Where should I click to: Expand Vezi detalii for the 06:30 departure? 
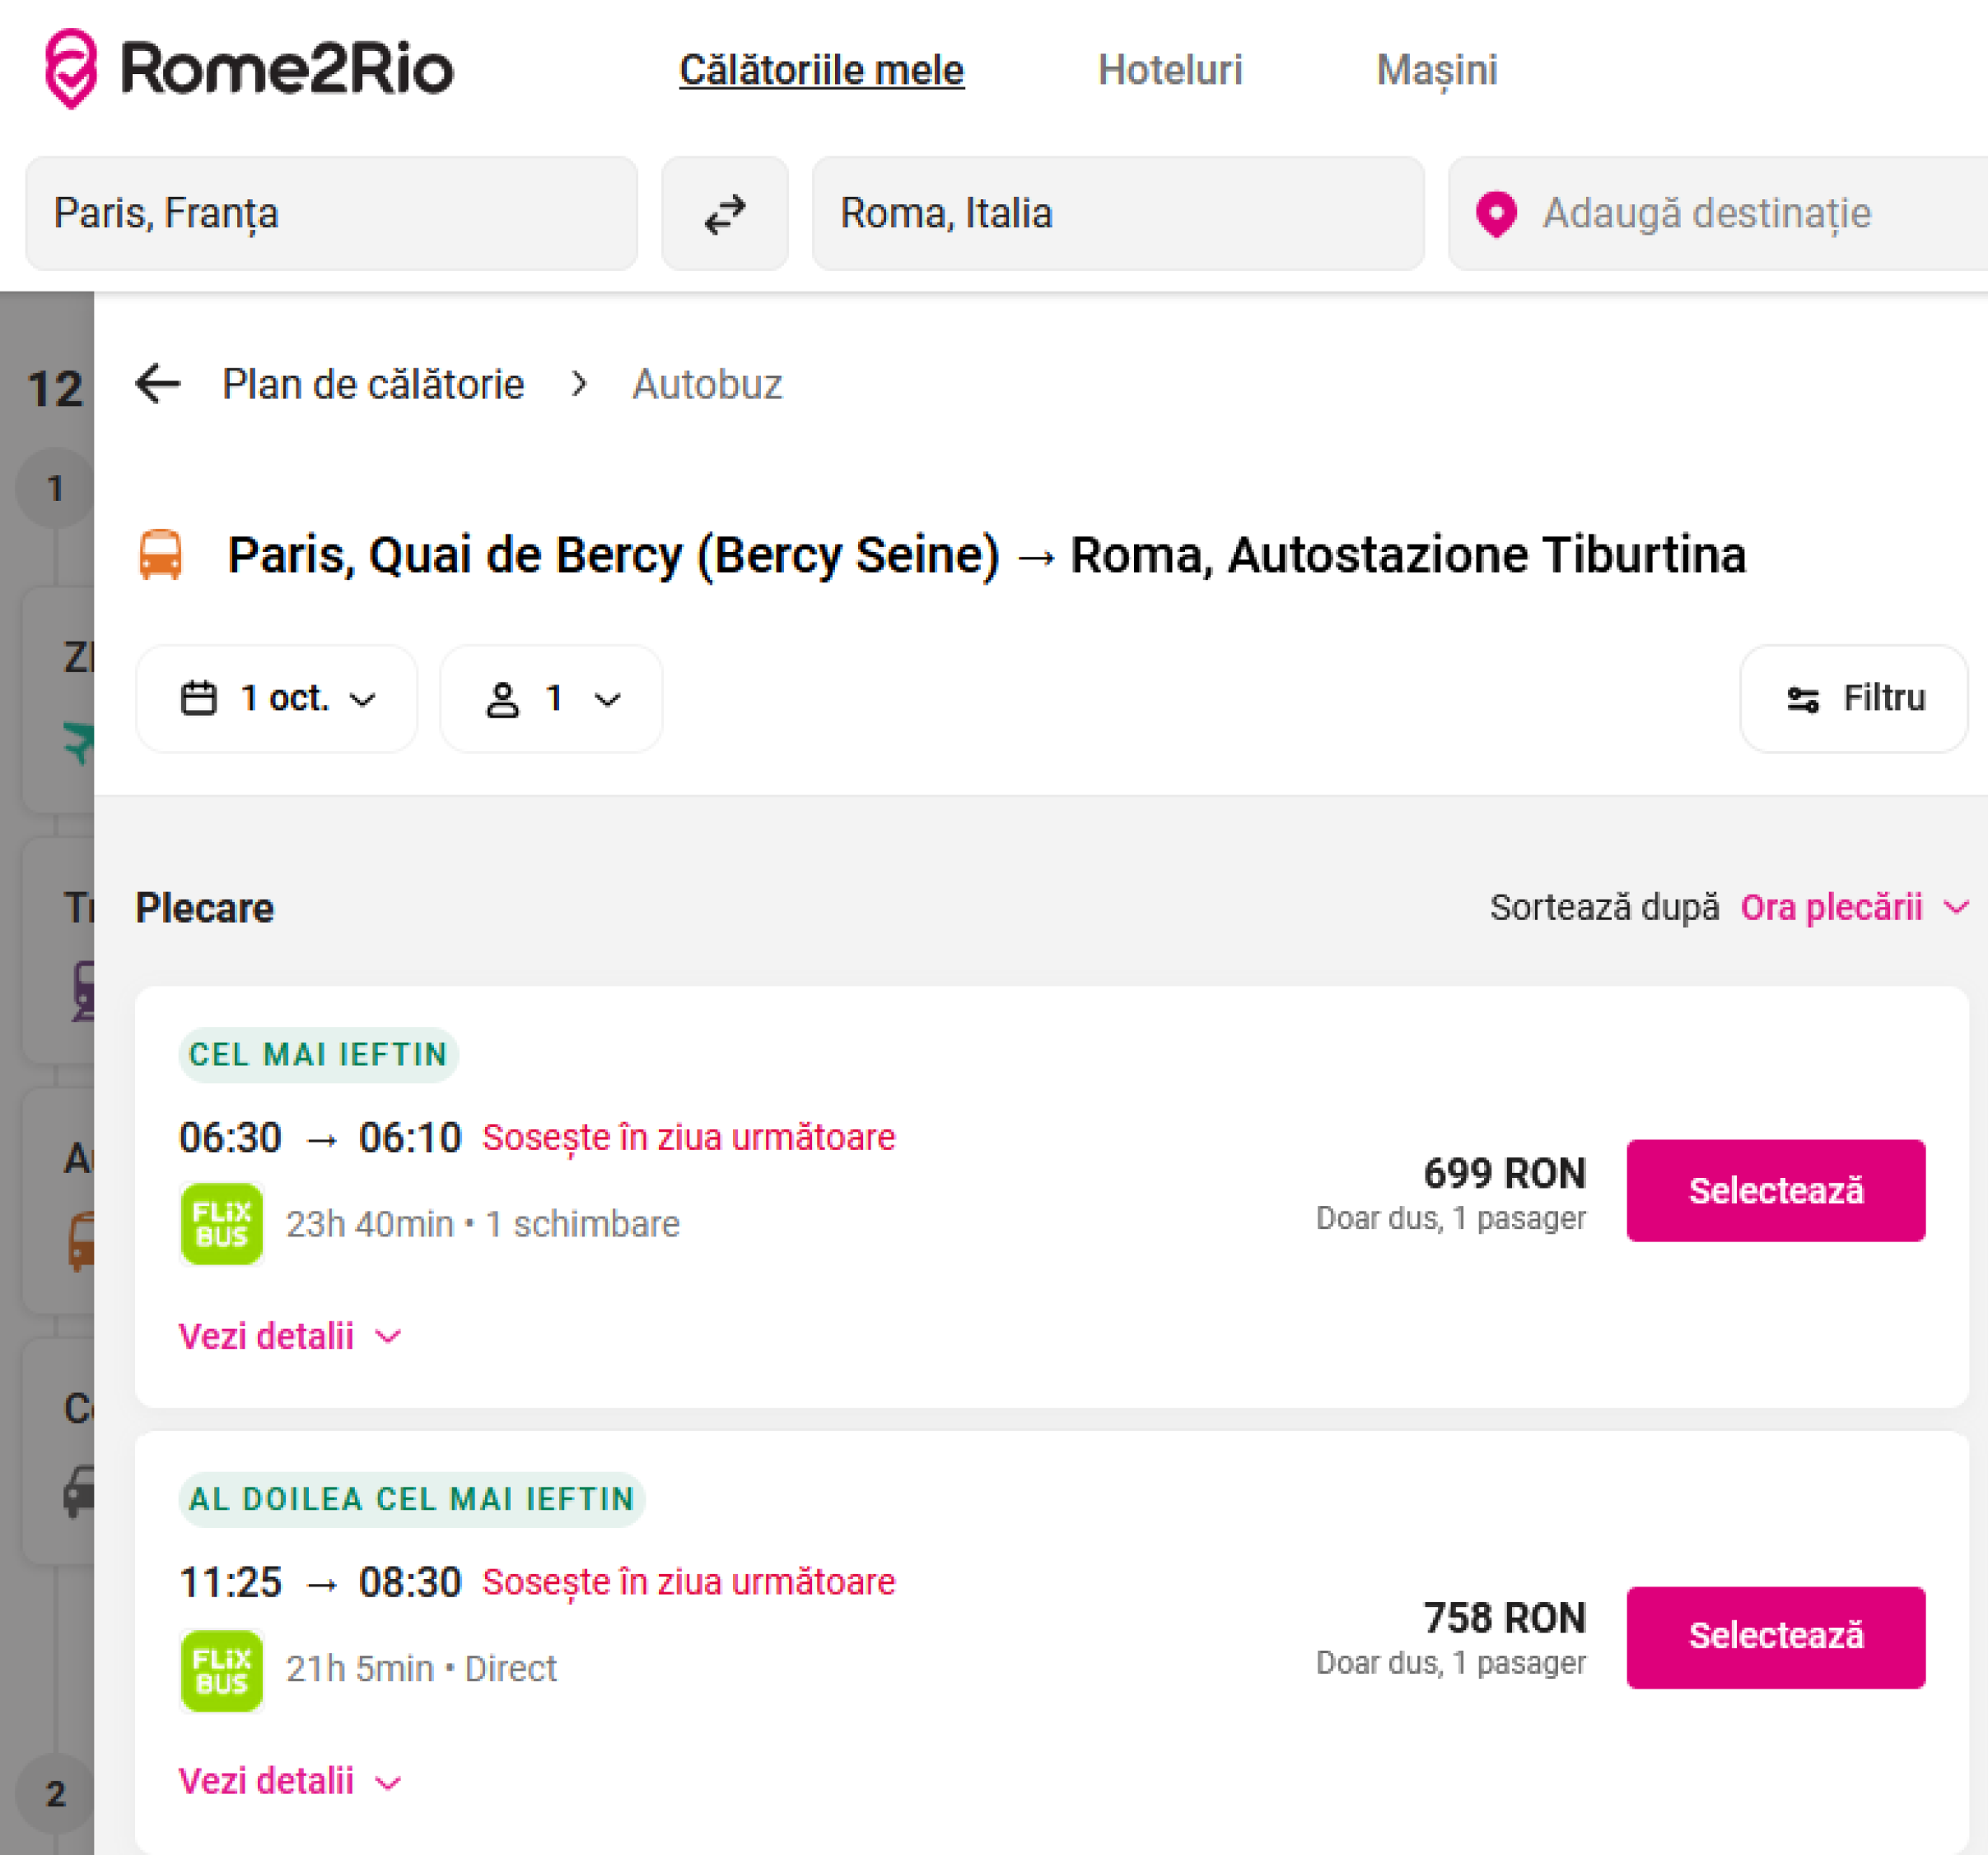click(x=290, y=1336)
